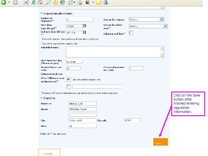Click inside the Scheduled hours text area
This screenshot has height=156, width=208.
(x=115, y=52)
